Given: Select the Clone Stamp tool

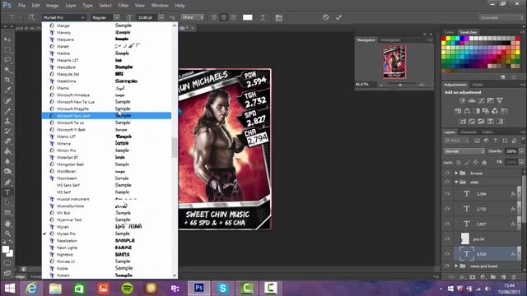Looking at the screenshot, I should click(7, 121).
